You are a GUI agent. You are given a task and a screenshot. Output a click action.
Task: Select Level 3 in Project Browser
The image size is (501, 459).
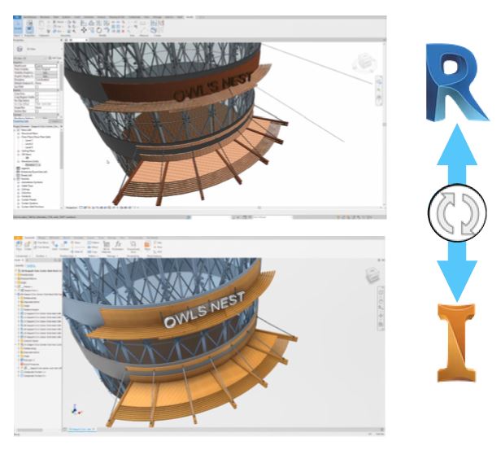coord(29,147)
